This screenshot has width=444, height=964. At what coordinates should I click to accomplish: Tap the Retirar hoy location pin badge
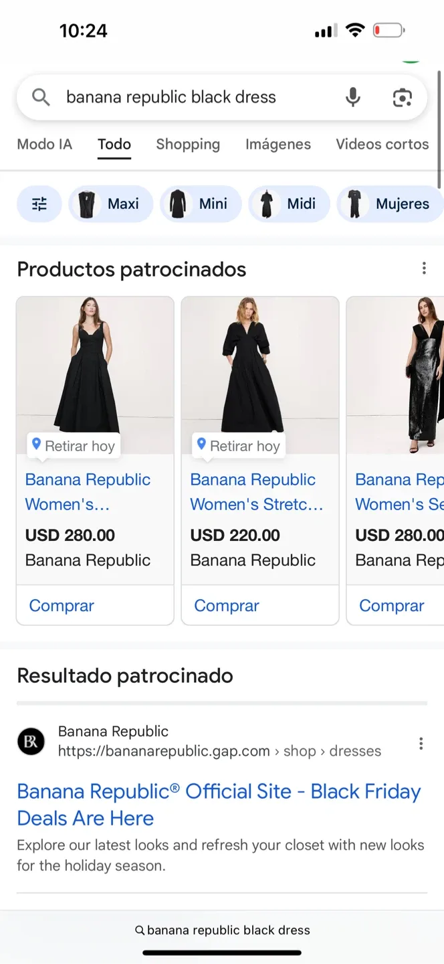72,445
